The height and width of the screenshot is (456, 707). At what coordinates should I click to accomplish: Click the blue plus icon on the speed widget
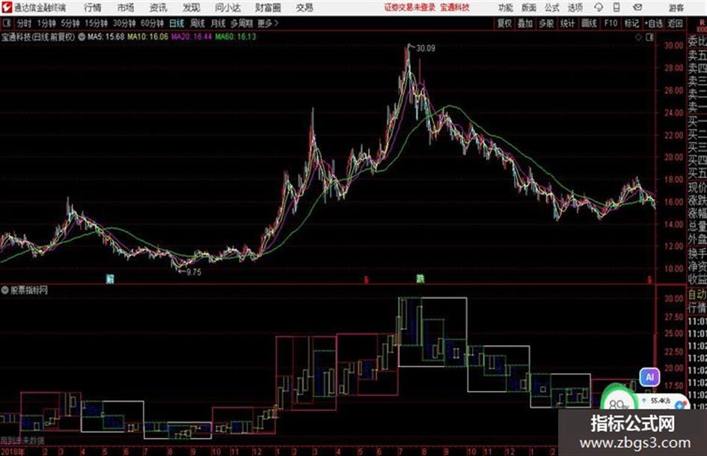pos(679,407)
